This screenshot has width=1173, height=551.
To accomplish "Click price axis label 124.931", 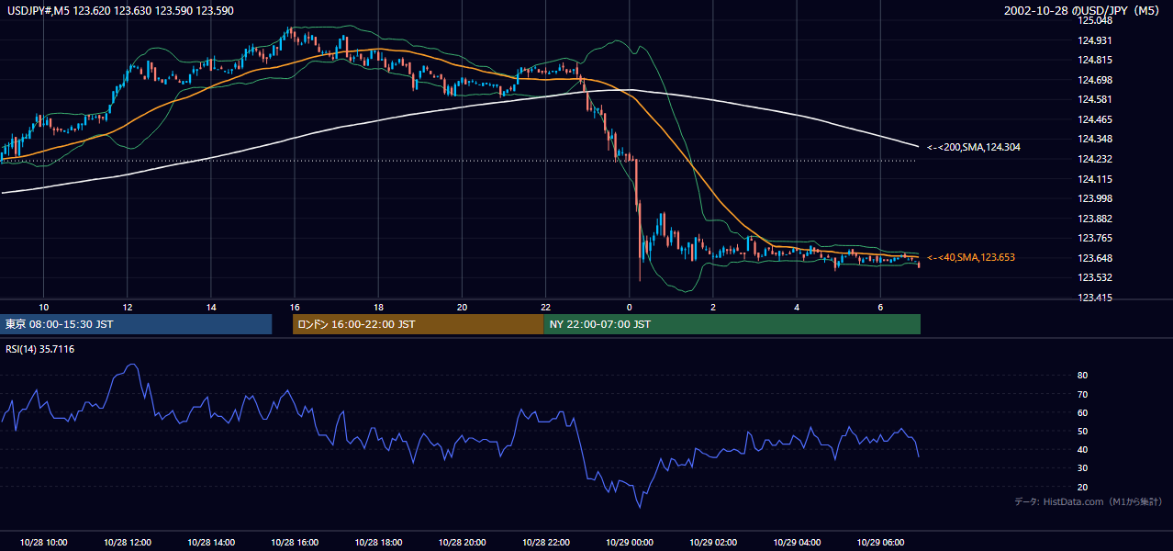I will point(1095,40).
